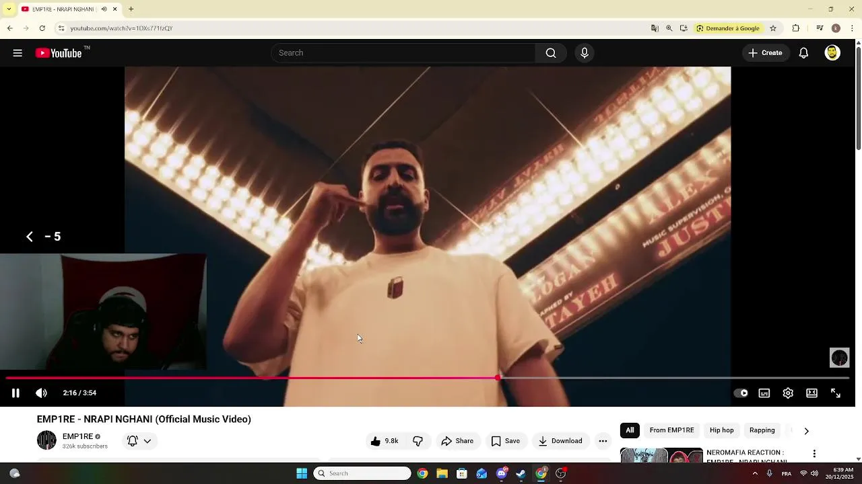Image resolution: width=862 pixels, height=484 pixels.
Task: Open the YouTube account avatar menu
Action: click(832, 53)
